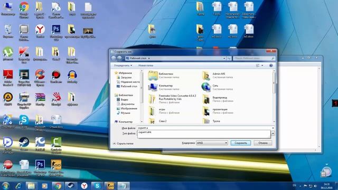Select the CCleaner desktop shortcut

point(40,78)
